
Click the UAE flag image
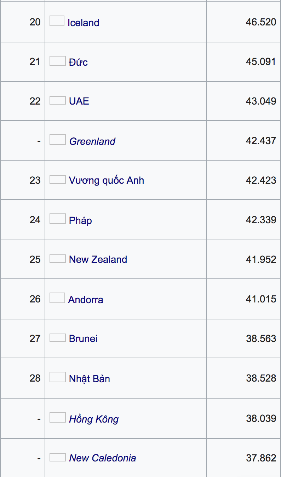tap(57, 100)
